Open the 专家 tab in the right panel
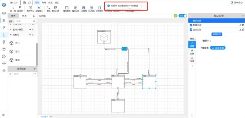The width and height of the screenshot is (245, 118). (192, 60)
